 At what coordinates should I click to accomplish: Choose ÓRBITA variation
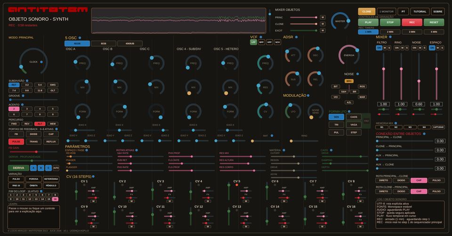pos(33,185)
